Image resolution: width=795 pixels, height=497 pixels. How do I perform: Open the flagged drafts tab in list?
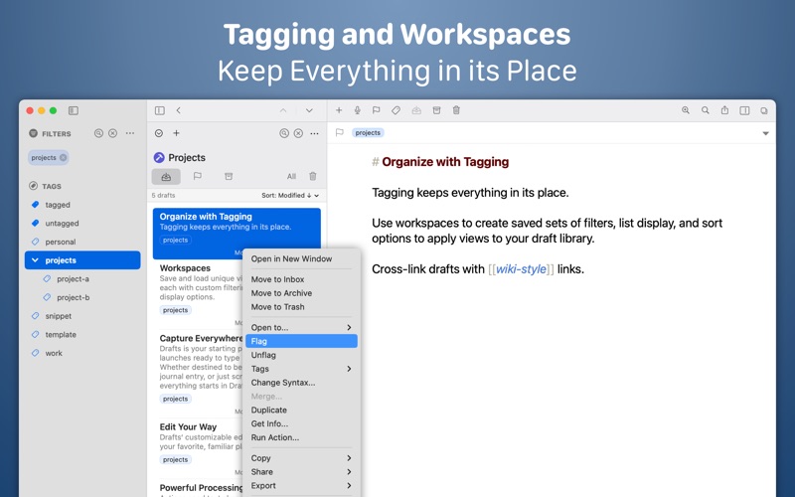(197, 176)
